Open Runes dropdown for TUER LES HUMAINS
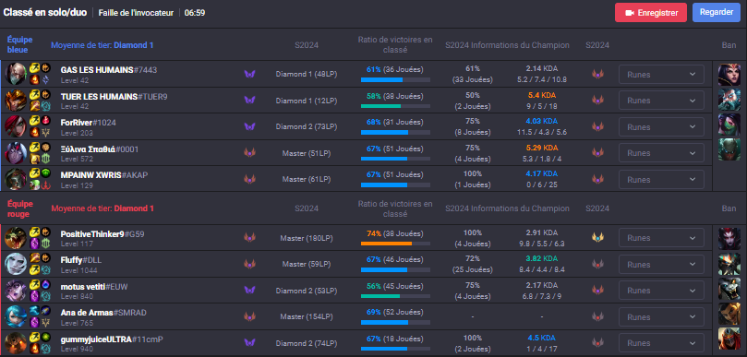This screenshot has width=747, height=357. 661,101
